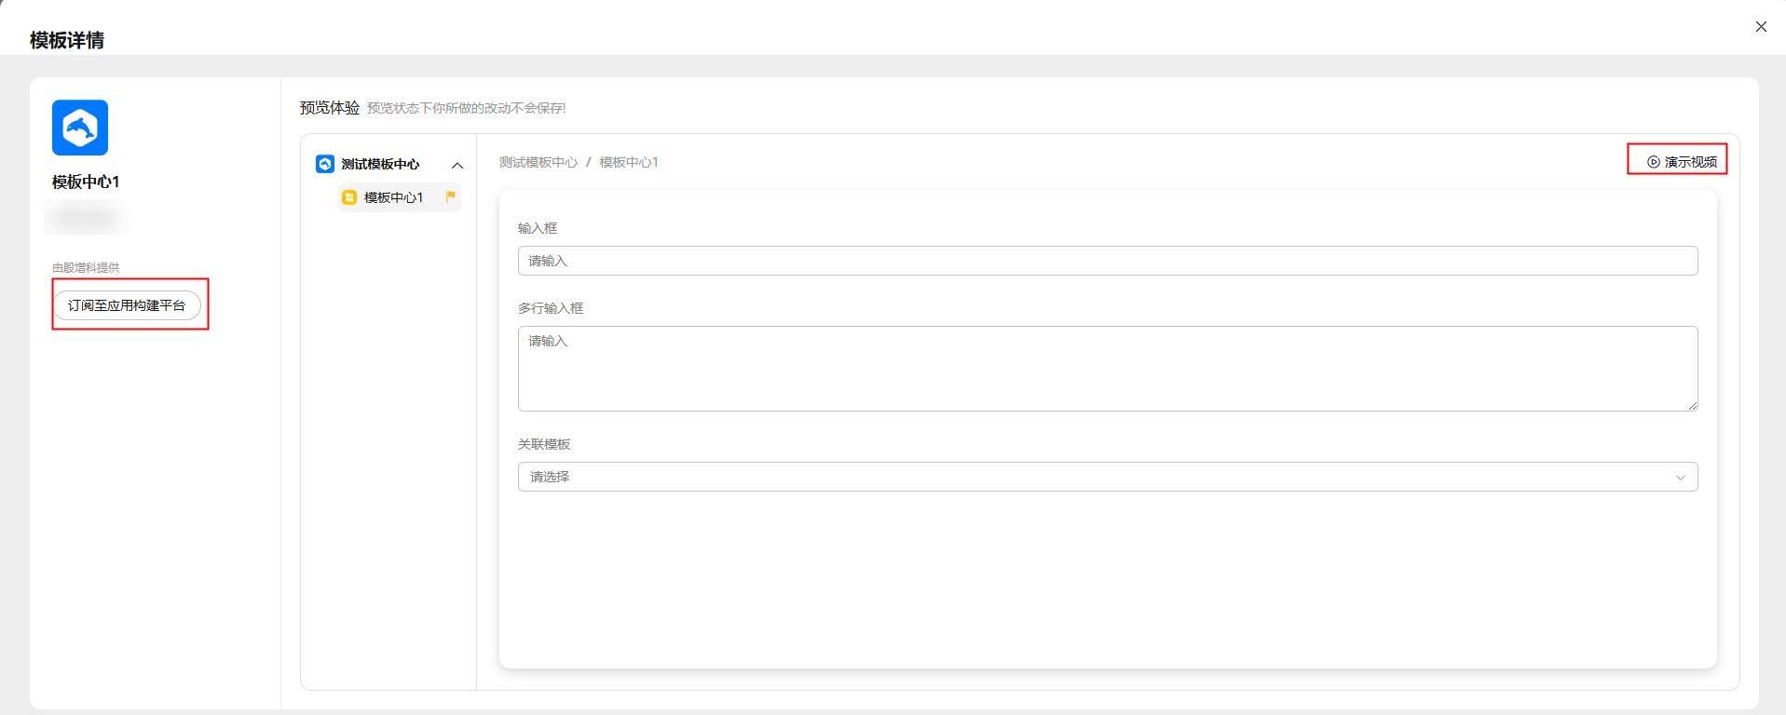
Task: Close the 模板详情 dialog
Action: pyautogui.click(x=1761, y=27)
